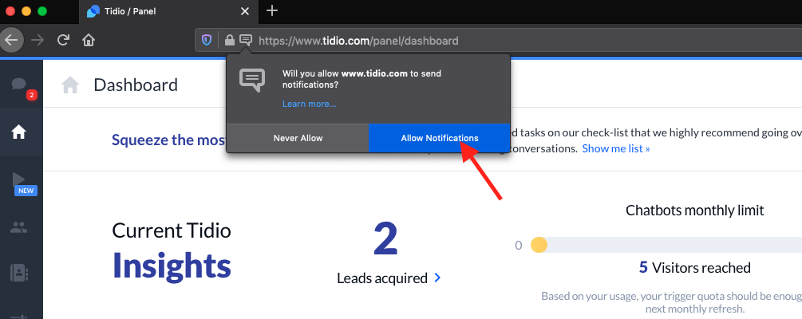802x319 pixels.
Task: Click the large number 2 leads count
Action: [385, 238]
